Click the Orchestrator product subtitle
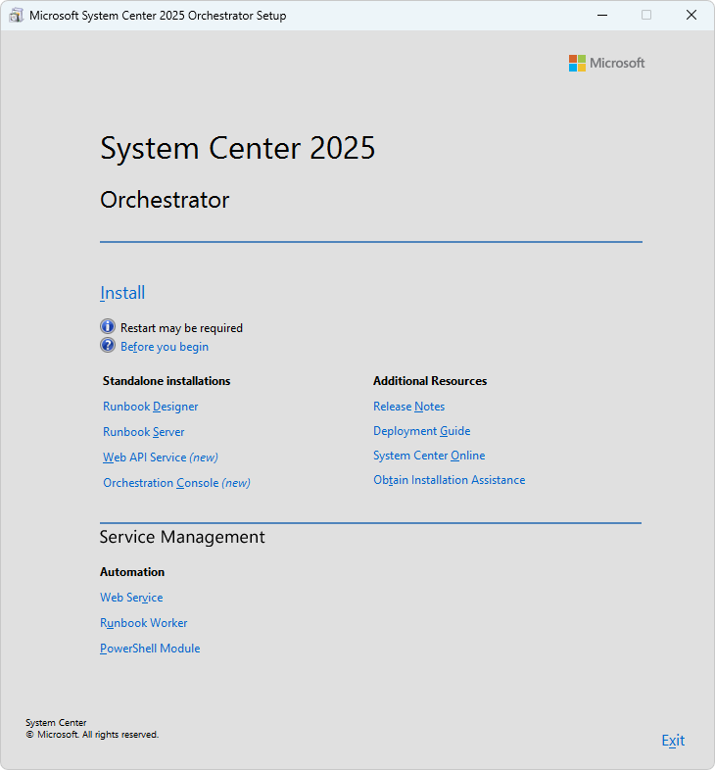Viewport: 715px width, 770px height. (x=165, y=200)
